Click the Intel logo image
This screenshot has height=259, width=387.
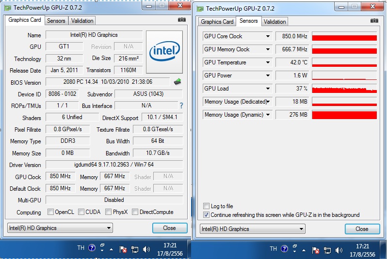coord(164,52)
